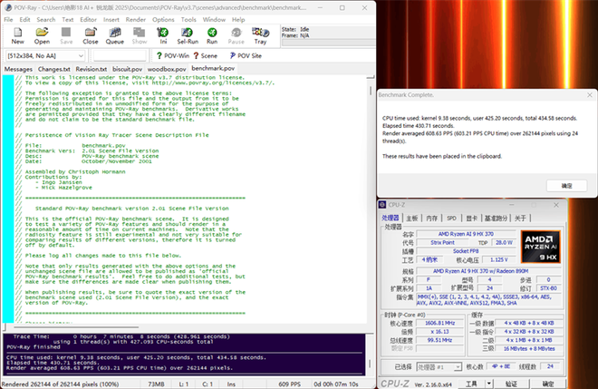Click 确定 in the Benchmark Complete dialog

pyautogui.click(x=566, y=185)
